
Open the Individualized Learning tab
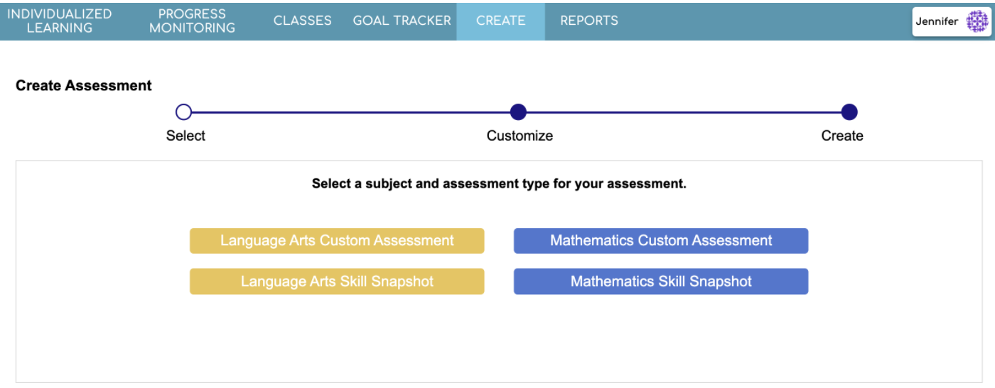pos(60,21)
